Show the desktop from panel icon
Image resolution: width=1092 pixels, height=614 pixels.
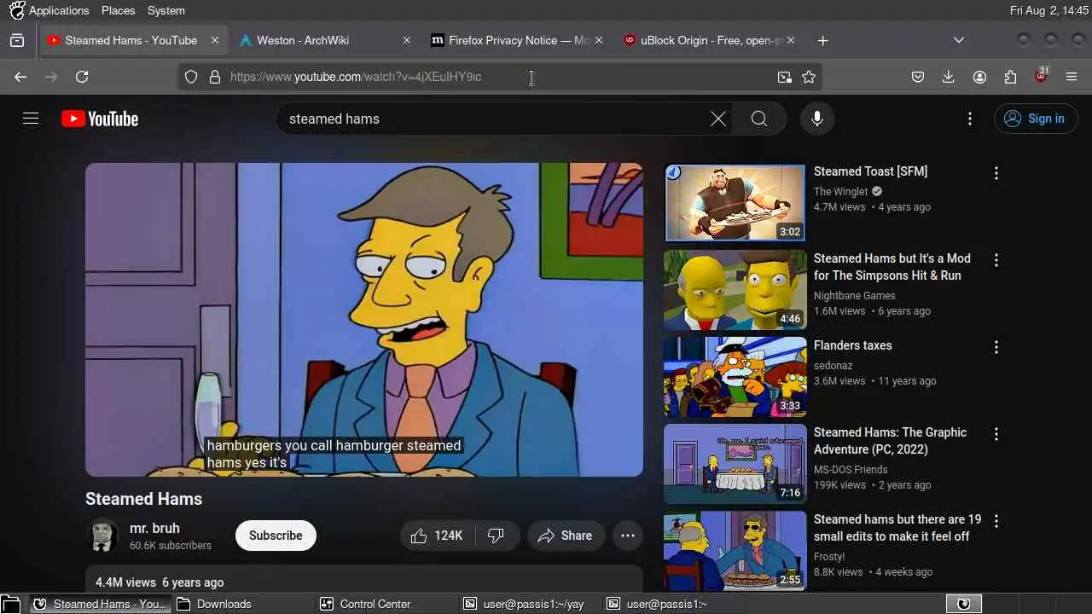[x=10, y=604]
